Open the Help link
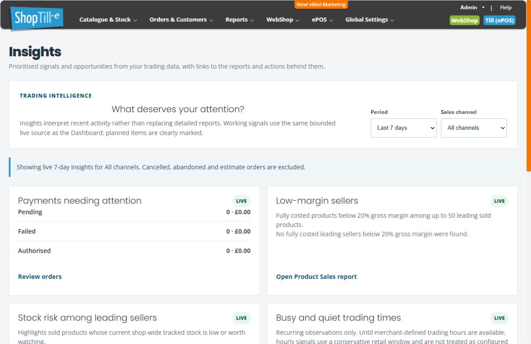Image resolution: width=531 pixels, height=344 pixels. pos(506,8)
